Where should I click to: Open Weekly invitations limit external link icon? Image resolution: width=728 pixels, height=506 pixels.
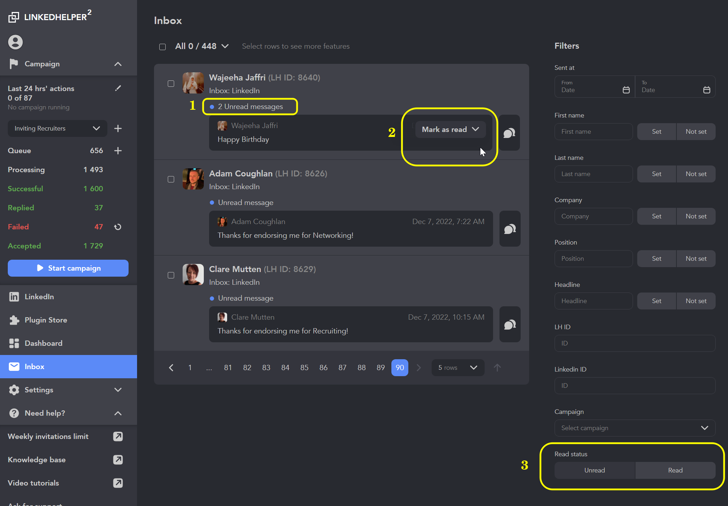118,436
